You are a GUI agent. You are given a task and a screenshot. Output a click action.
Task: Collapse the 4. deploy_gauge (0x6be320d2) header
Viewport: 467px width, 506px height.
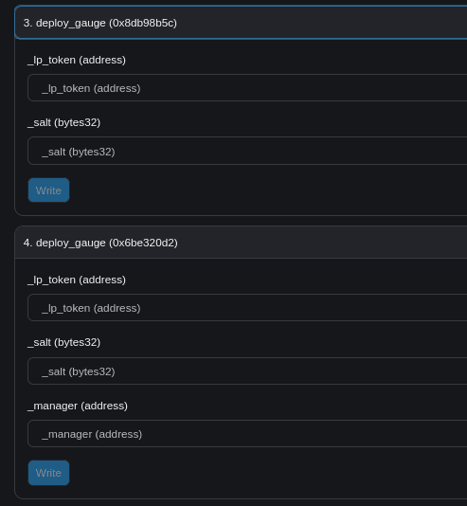pyautogui.click(x=241, y=243)
